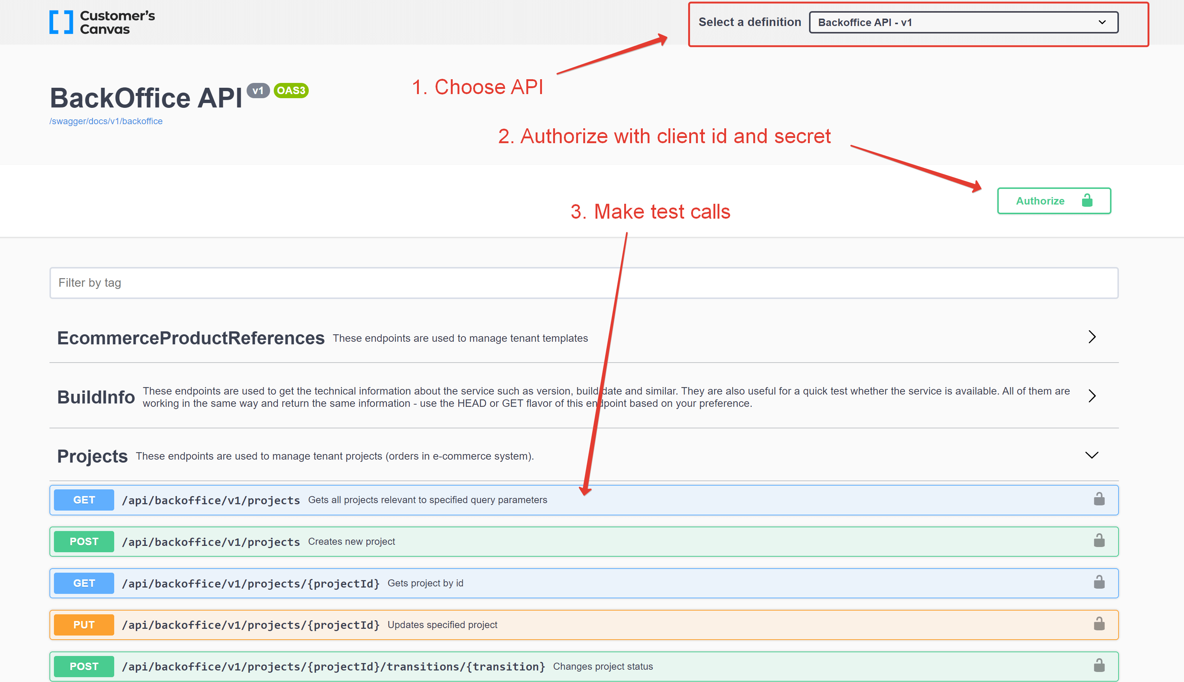This screenshot has width=1184, height=682.
Task: Click lock icon on POST Creates new project row
Action: click(1099, 541)
